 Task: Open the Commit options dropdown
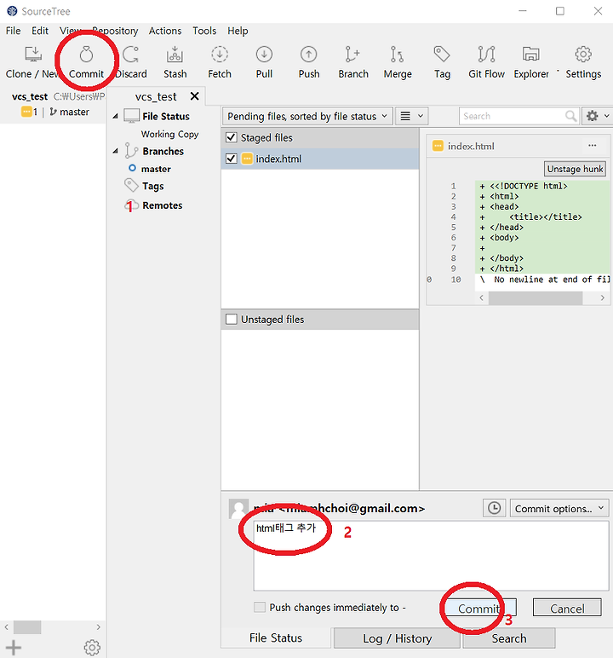(x=559, y=508)
